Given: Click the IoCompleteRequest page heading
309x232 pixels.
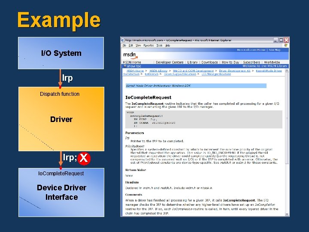Looking at the screenshot, I should 148,97.
